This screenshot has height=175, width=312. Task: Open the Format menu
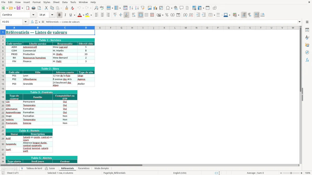(37, 2)
